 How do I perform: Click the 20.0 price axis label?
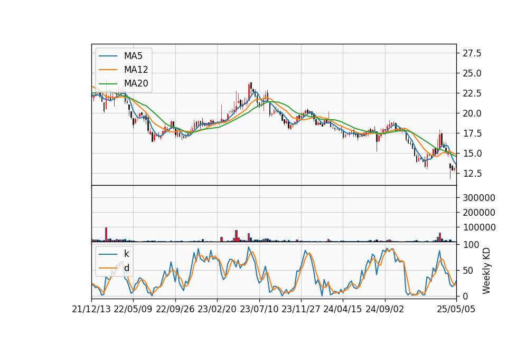click(x=472, y=113)
